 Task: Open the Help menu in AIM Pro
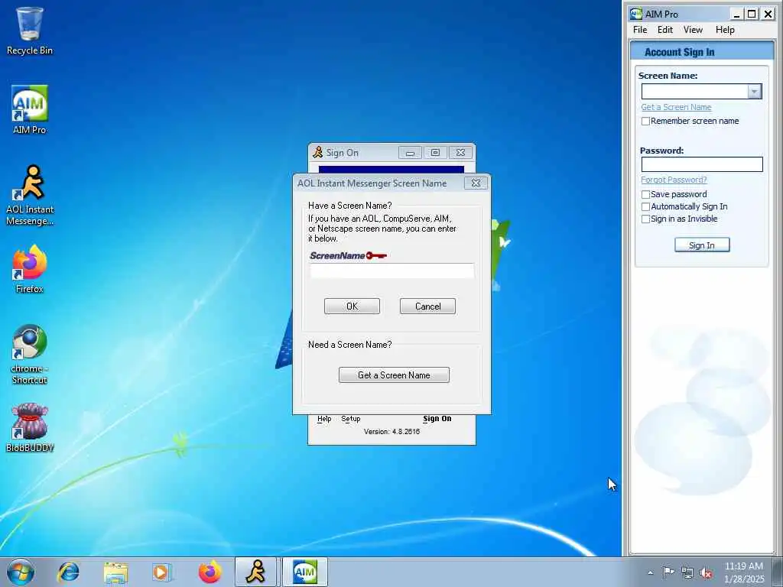[725, 30]
